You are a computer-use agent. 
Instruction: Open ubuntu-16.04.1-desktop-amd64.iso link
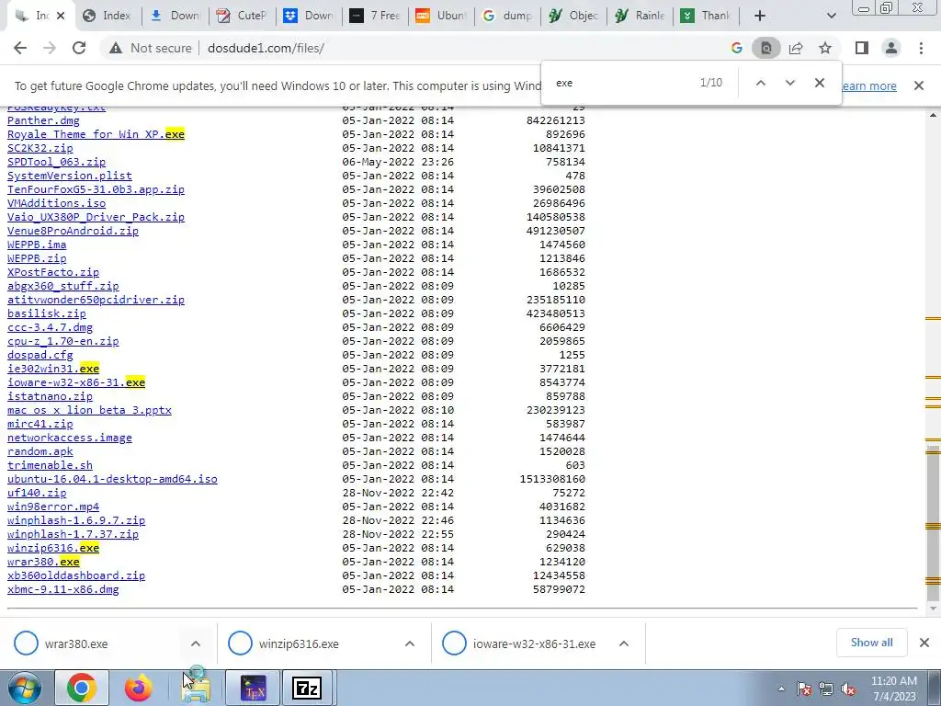point(112,479)
